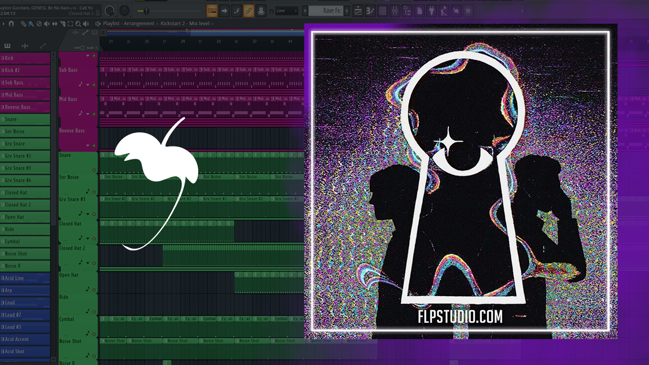
Task: Select the Zoom tool in playlist toolbar
Action: [79, 24]
